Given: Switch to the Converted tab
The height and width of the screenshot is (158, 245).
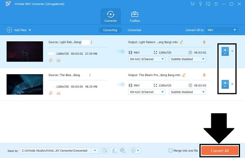Looking at the screenshot, I should click(134, 30).
